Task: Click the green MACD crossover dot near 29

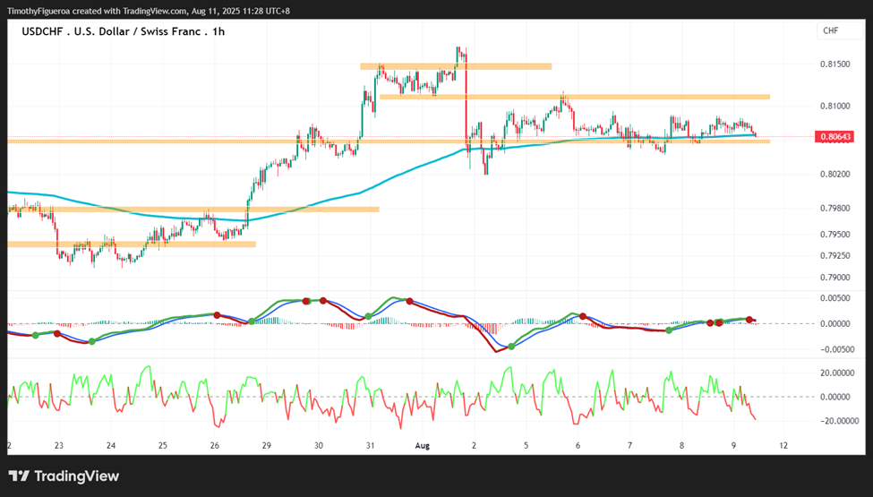Action: tap(251, 321)
